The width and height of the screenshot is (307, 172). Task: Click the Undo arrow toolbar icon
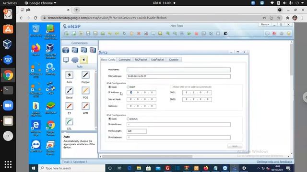click(110, 33)
